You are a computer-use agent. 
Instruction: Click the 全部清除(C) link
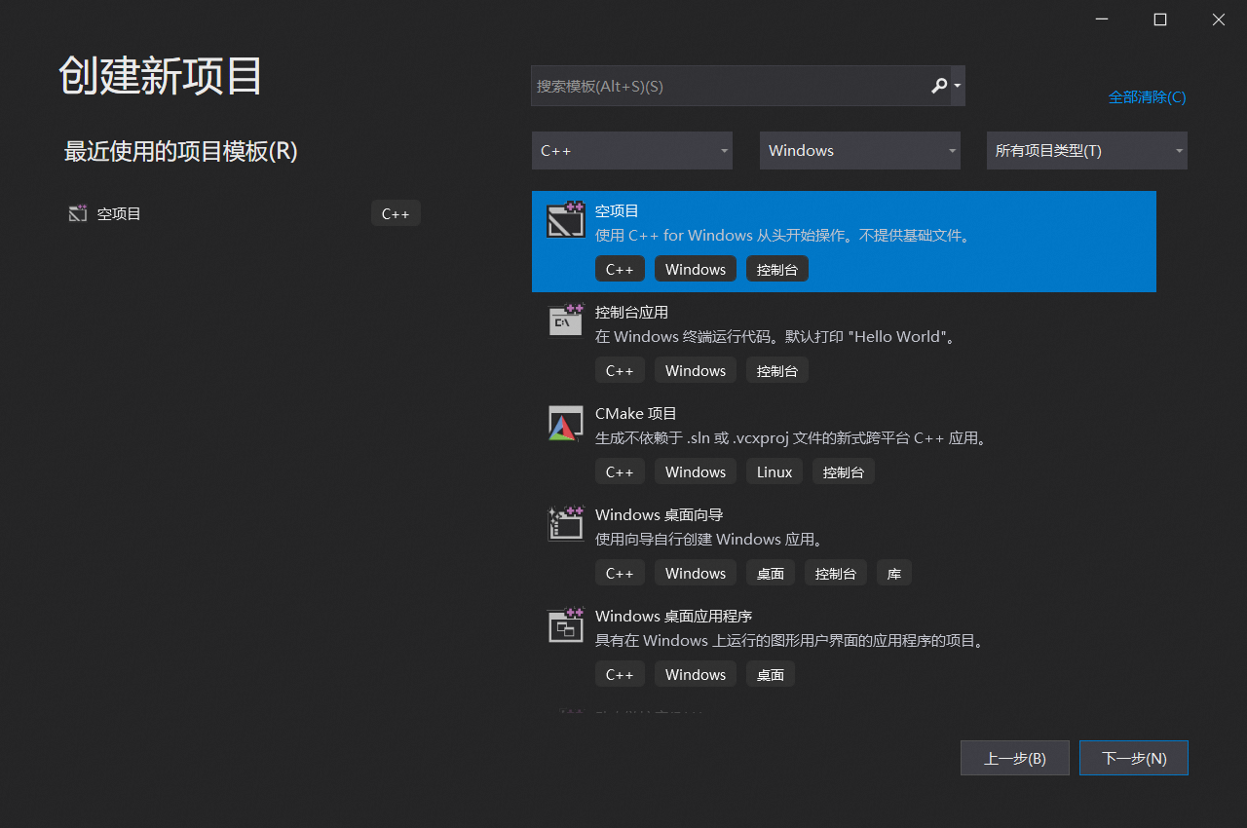1147,97
